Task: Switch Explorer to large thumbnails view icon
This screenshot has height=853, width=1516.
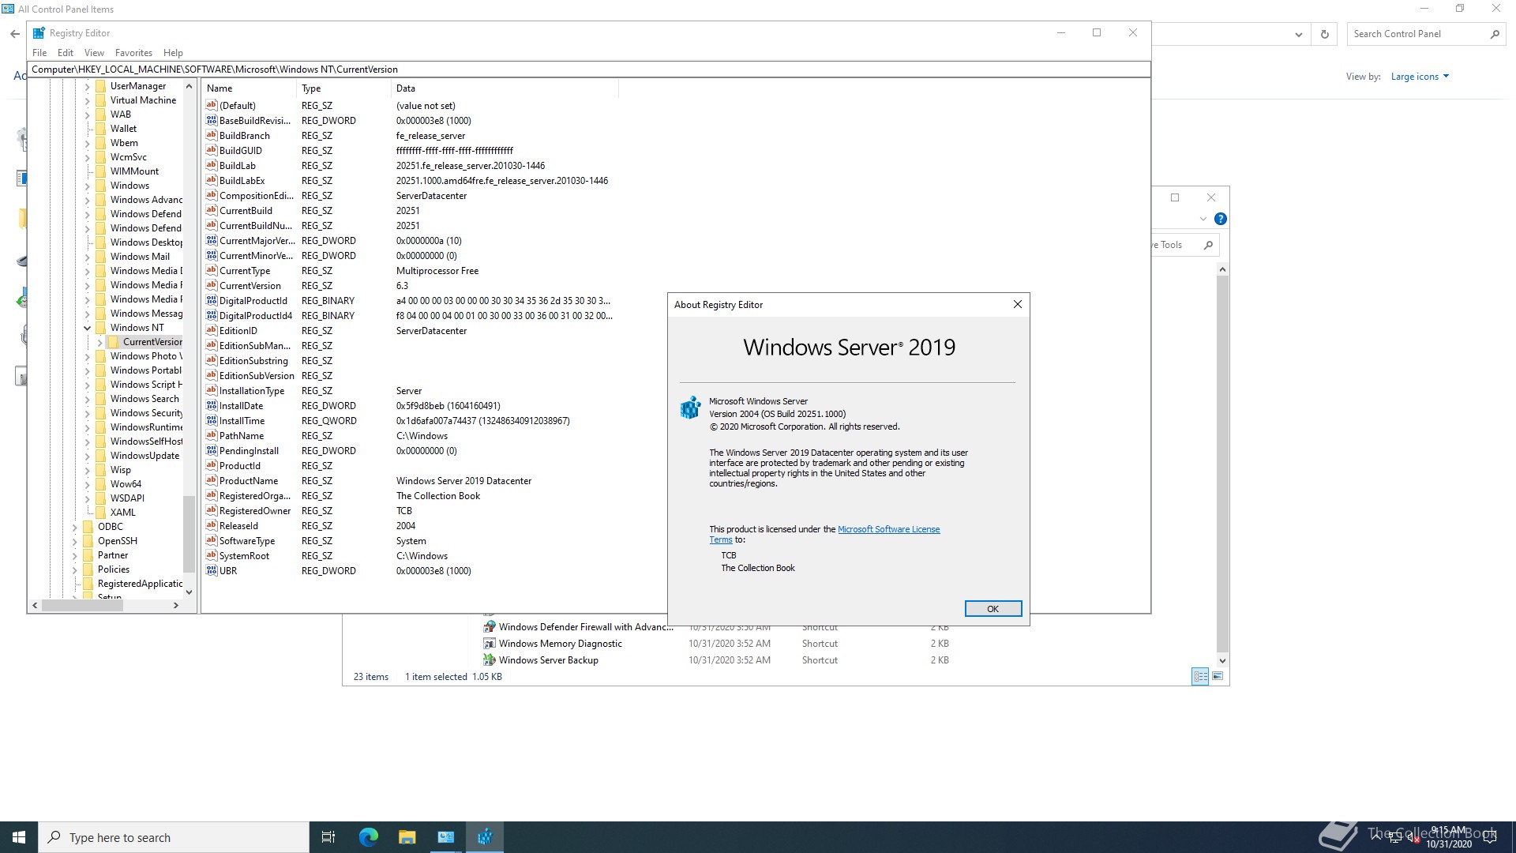Action: tap(1218, 676)
